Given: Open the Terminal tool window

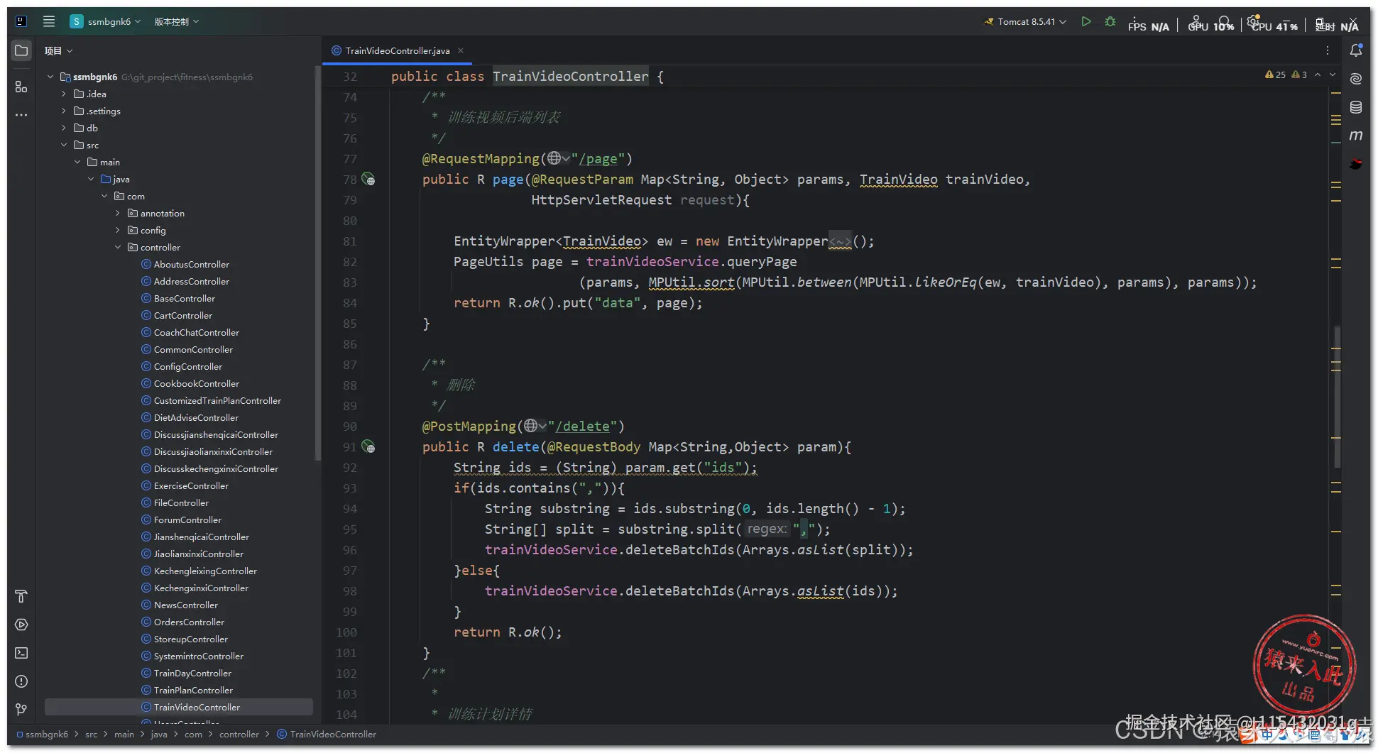Looking at the screenshot, I should point(21,653).
